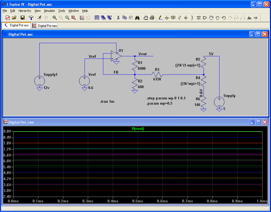Click the SPICE directive '.op' icon
This screenshot has width=271, height=212.
(x=256, y=18)
